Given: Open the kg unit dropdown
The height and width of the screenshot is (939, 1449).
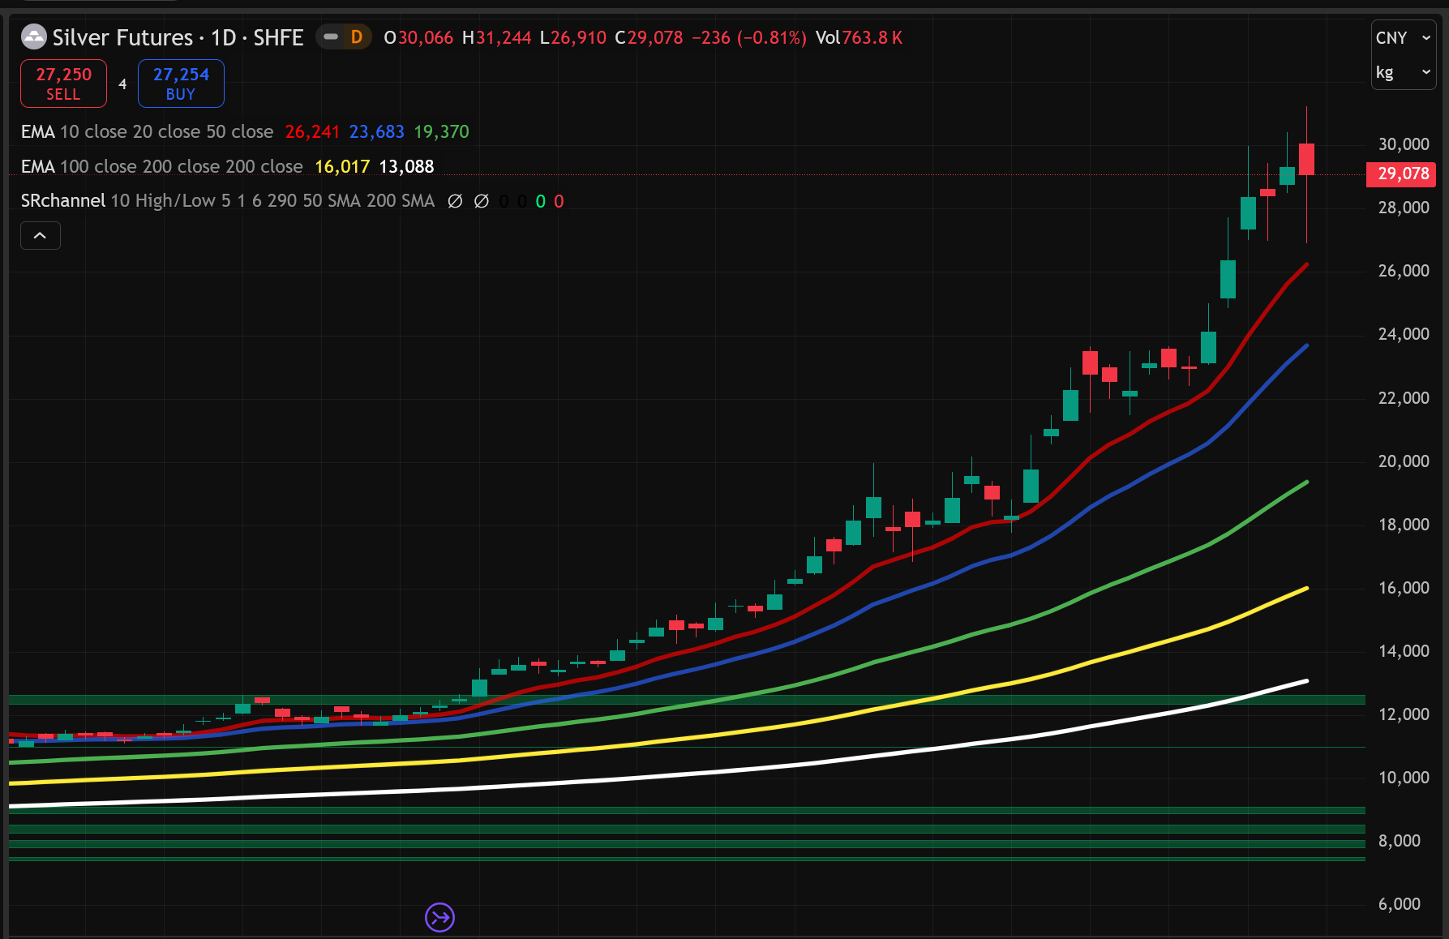Looking at the screenshot, I should point(1403,73).
